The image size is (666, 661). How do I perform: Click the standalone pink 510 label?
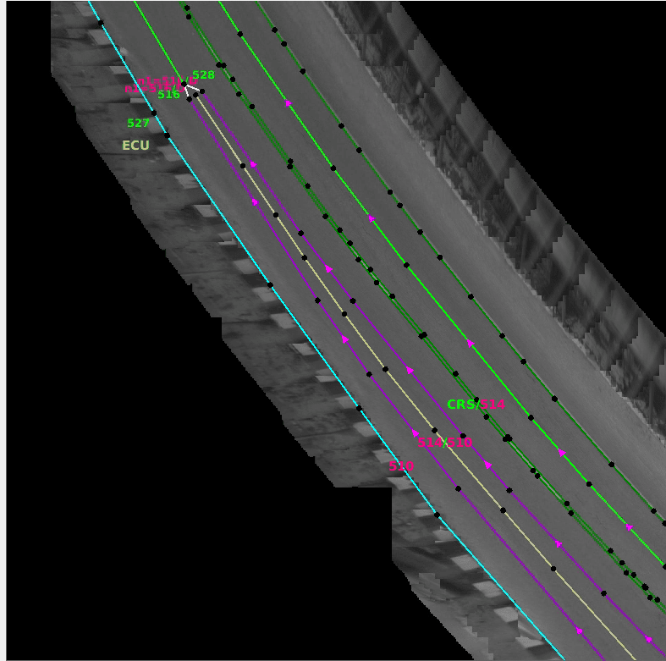click(x=401, y=466)
